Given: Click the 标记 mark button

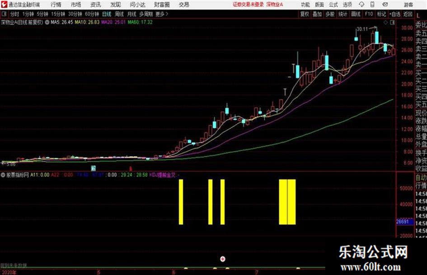Looking at the screenshot, I should tap(381, 14).
